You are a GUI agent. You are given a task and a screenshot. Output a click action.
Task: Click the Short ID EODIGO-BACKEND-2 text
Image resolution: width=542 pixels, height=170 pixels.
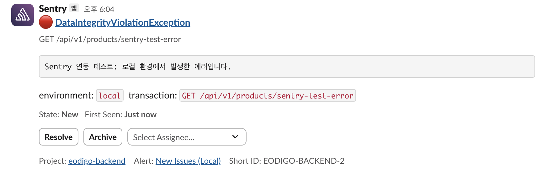click(x=287, y=161)
